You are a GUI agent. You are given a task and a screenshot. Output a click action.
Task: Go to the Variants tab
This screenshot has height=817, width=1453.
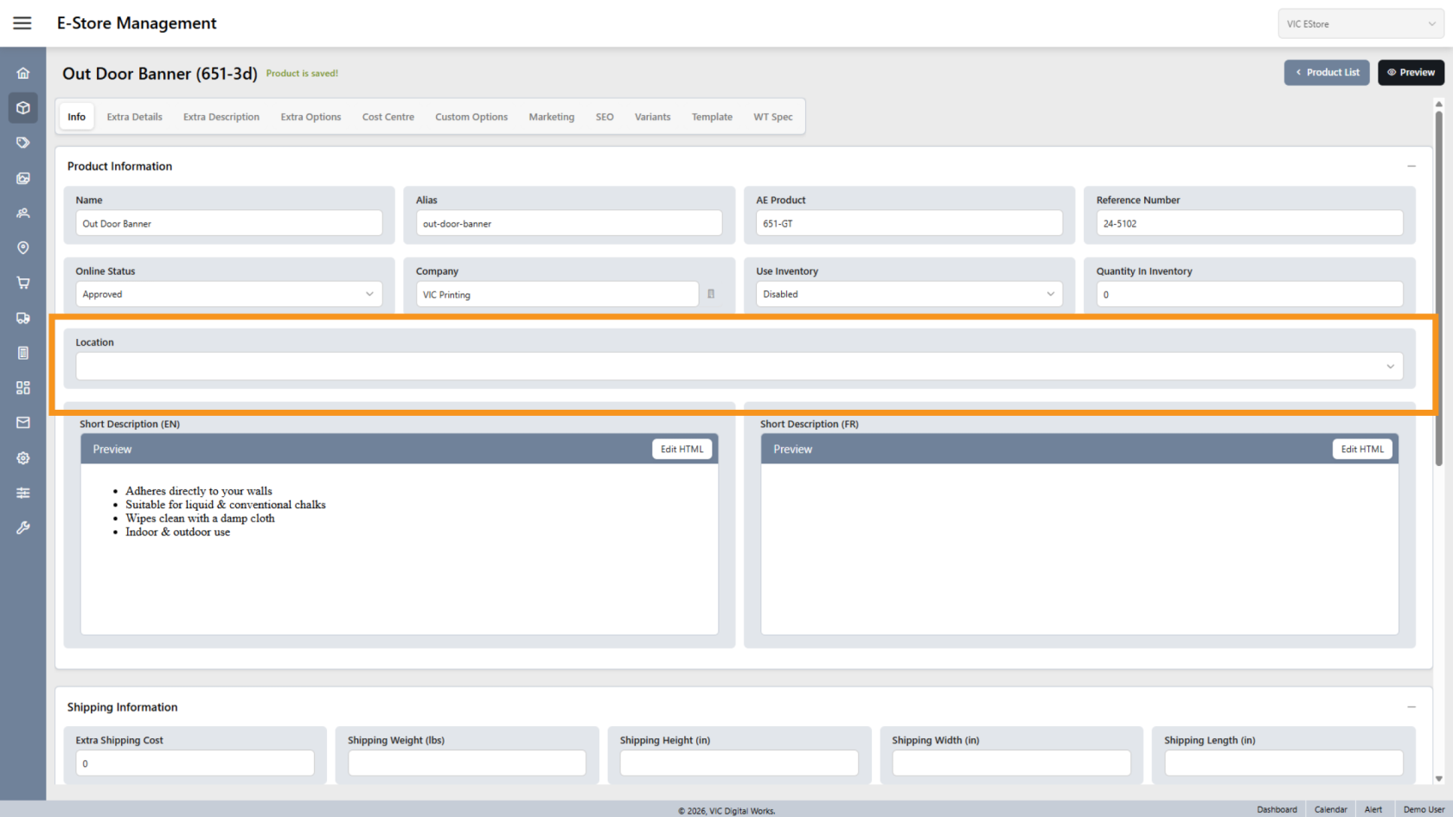(652, 117)
